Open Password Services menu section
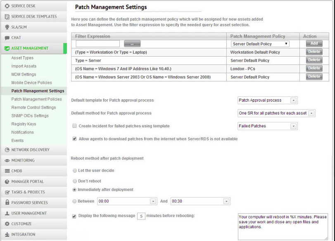Viewport: 335px width, 241px height. (x=34, y=203)
